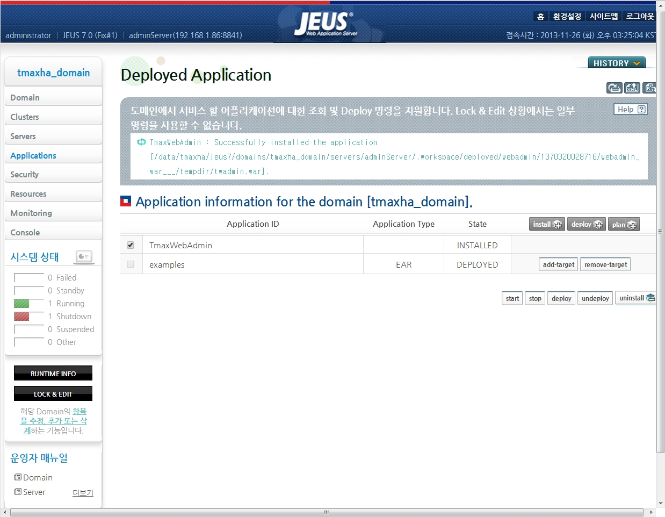Viewport: 665px width, 517px height.
Task: Click the 홈 (Home) link in top bar
Action: click(540, 16)
